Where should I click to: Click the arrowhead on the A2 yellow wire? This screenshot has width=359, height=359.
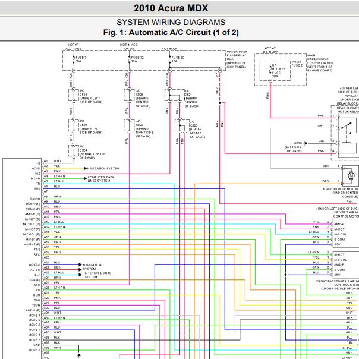tap(85, 169)
